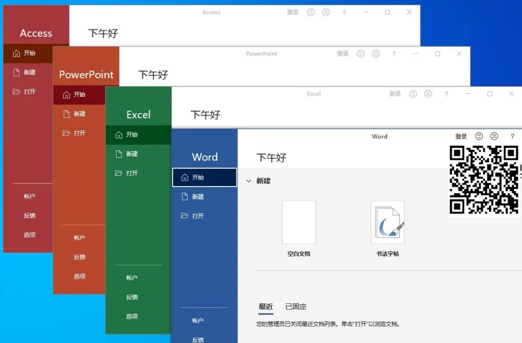Send a frown in Word title bar
Screen dimensions: 522x343
(x=494, y=136)
